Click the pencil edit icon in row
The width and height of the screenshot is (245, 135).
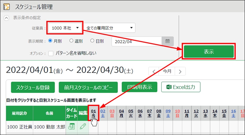pyautogui.click(x=83, y=126)
